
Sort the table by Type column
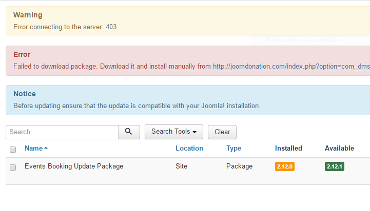click(x=233, y=149)
